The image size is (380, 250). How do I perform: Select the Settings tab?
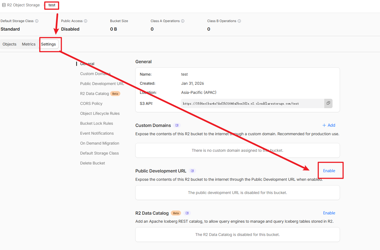coord(48,44)
